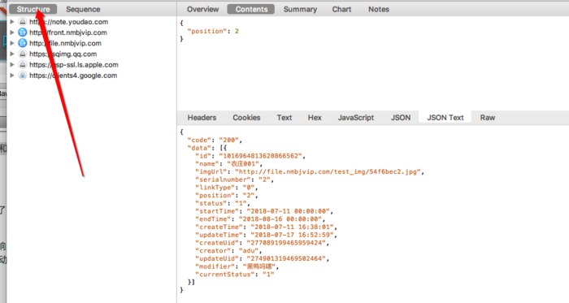Expand the ls.apple.com host node
This screenshot has width=569, height=303.
pos(12,64)
